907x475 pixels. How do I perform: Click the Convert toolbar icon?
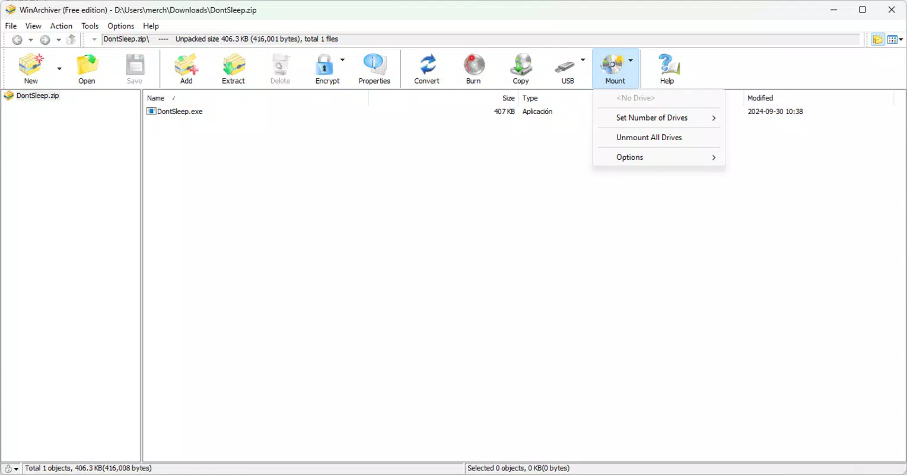(x=427, y=68)
